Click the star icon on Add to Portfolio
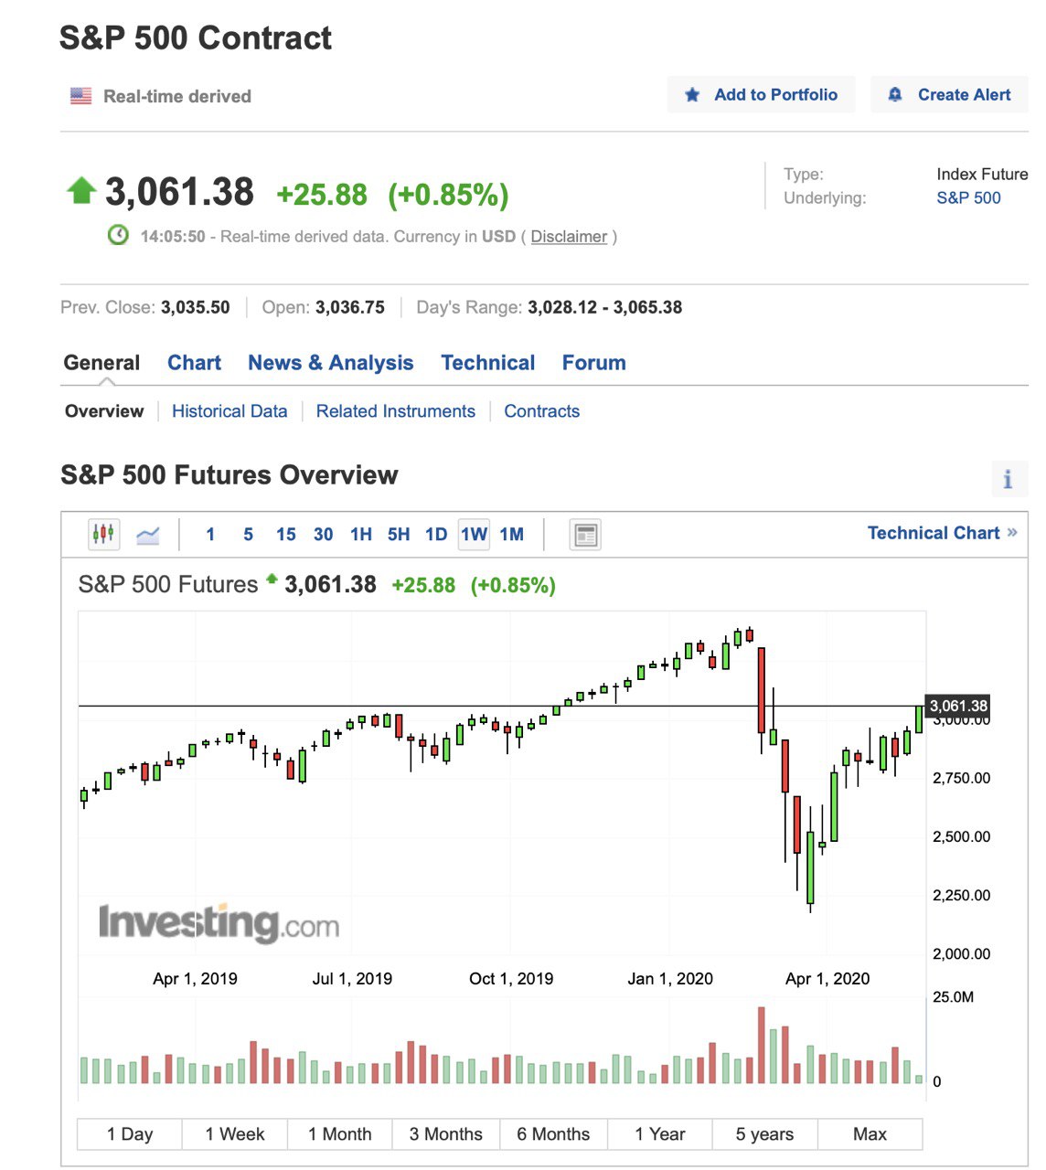This screenshot has width=1046, height=1170. [x=692, y=95]
